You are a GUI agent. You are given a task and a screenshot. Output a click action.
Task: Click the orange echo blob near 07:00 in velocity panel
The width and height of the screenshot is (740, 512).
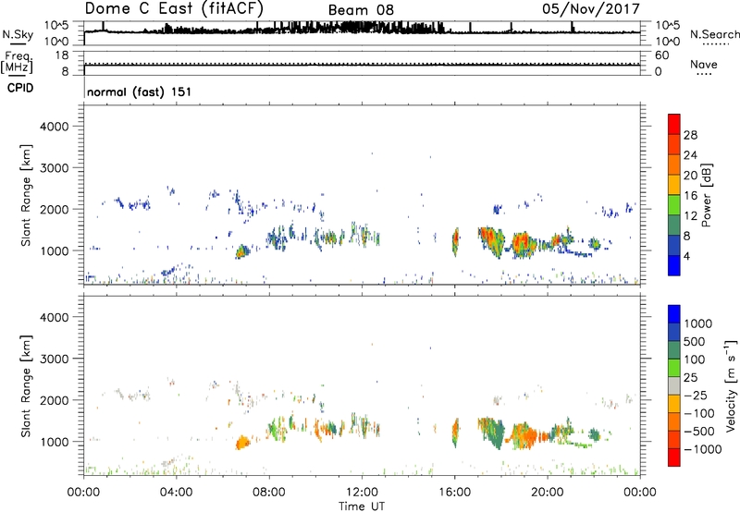tap(242, 443)
